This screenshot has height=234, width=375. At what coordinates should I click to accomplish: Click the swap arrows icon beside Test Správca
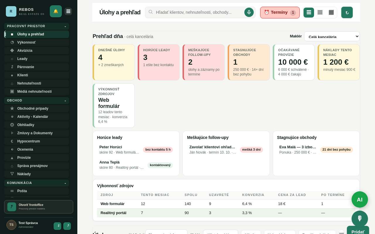[57, 226]
